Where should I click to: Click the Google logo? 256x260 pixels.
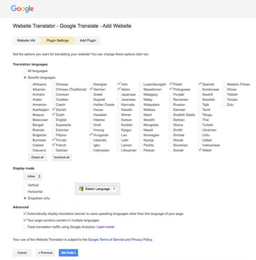pyautogui.click(x=22, y=9)
